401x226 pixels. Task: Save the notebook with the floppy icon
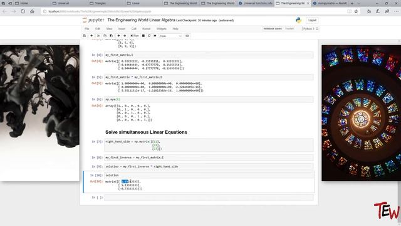point(85,36)
